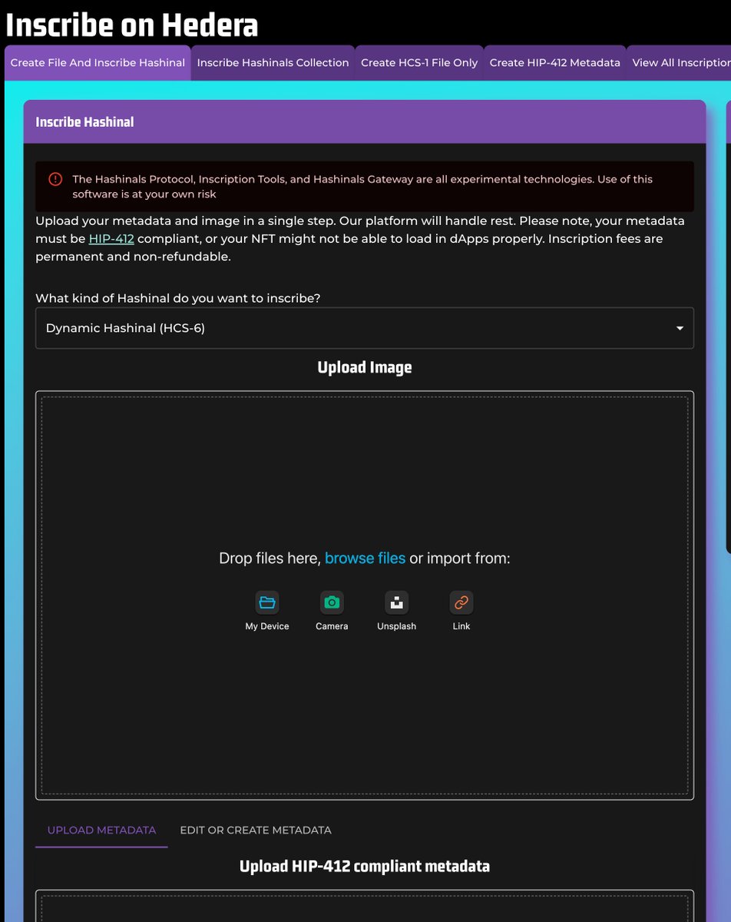
Task: Click the browse files link
Action: tap(365, 558)
